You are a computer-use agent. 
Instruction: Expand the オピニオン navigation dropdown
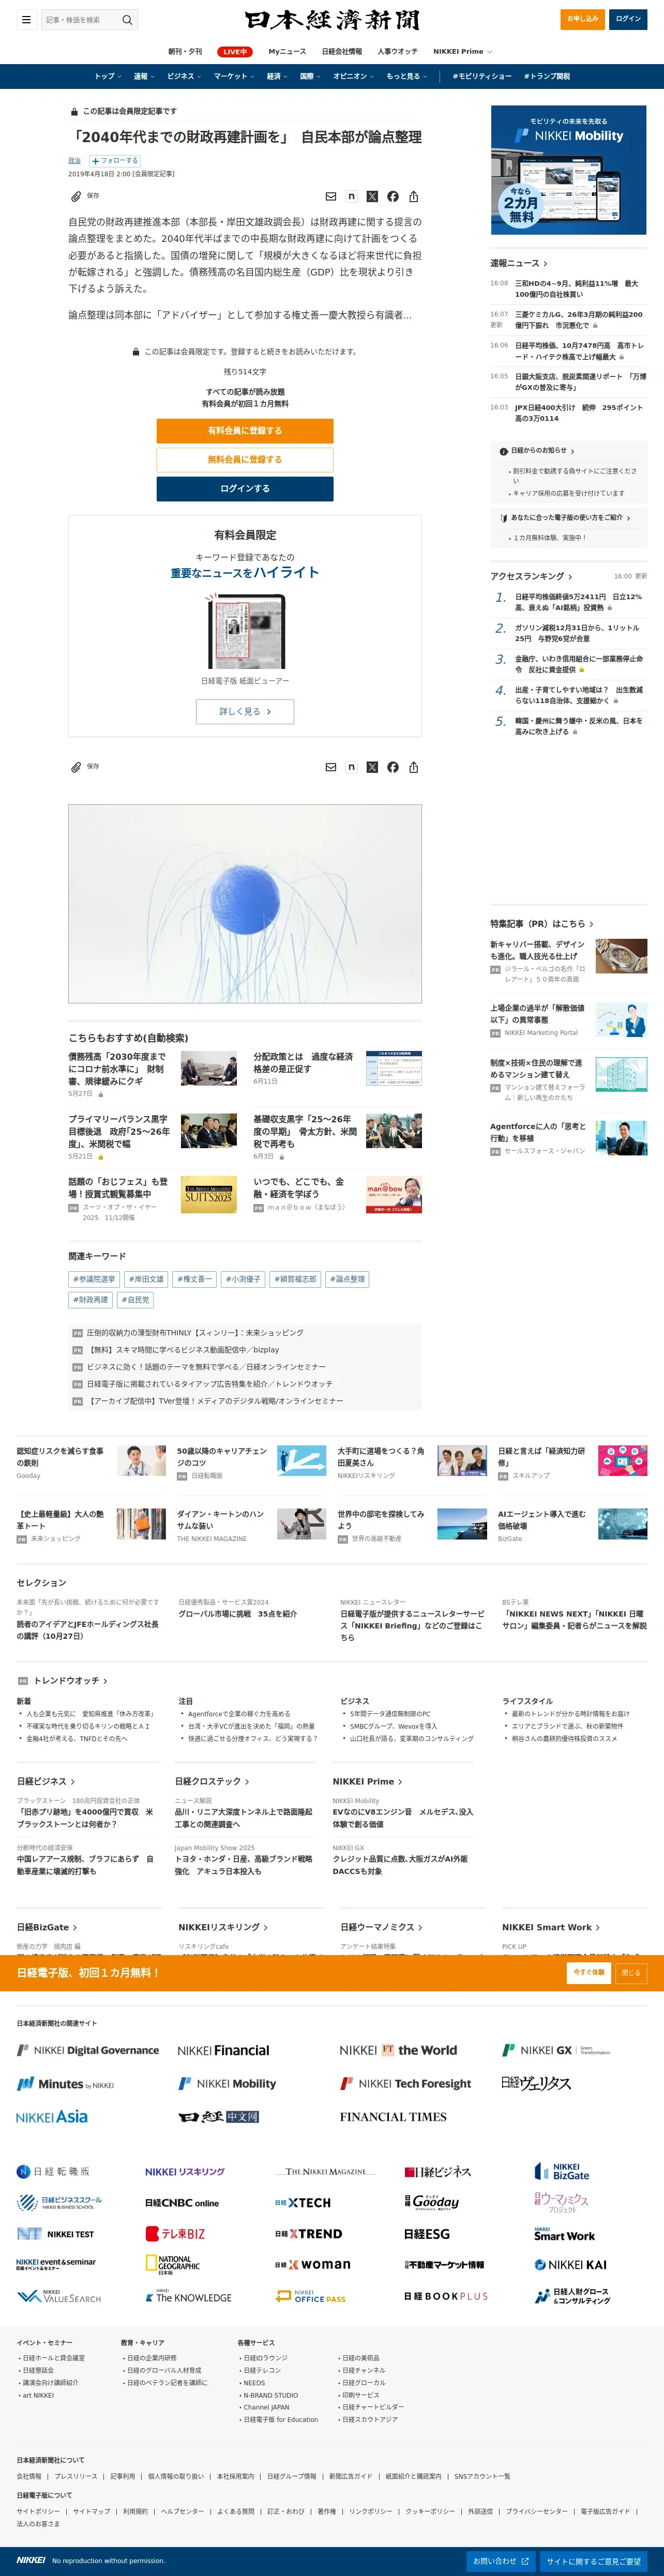click(354, 76)
